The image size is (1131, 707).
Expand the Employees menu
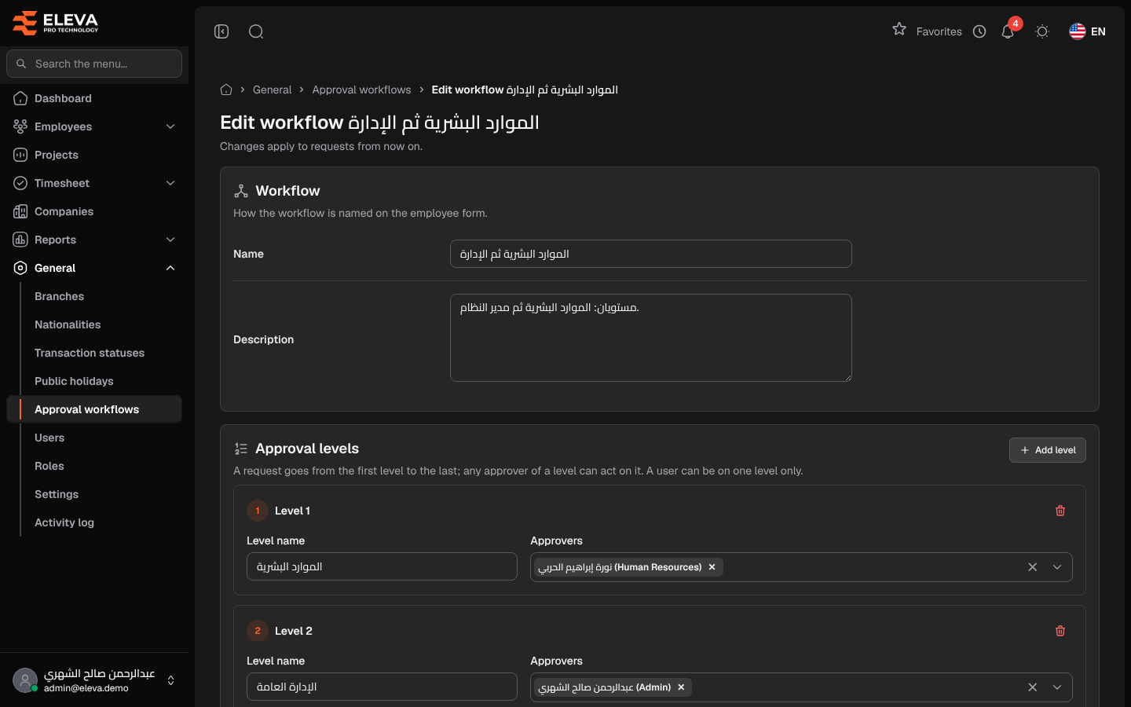click(94, 126)
